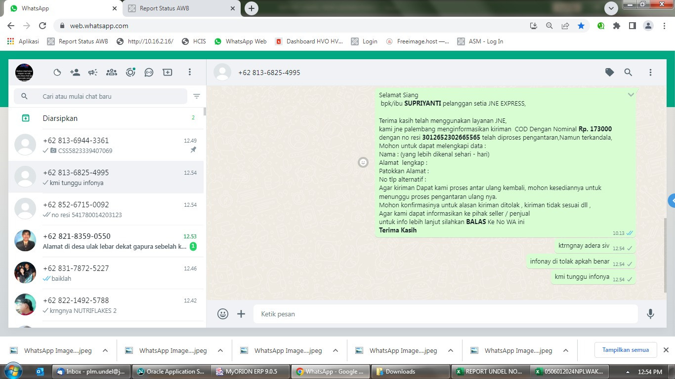The image size is (675, 379).
Task: Open the green WhatsApp extension icon
Action: (x=601, y=26)
